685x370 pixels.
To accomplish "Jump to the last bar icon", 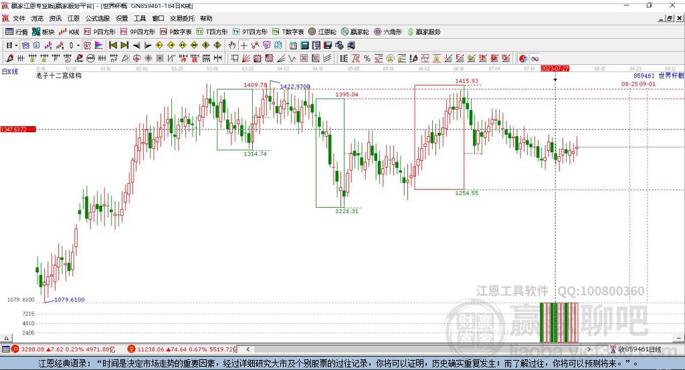I will [x=124, y=45].
